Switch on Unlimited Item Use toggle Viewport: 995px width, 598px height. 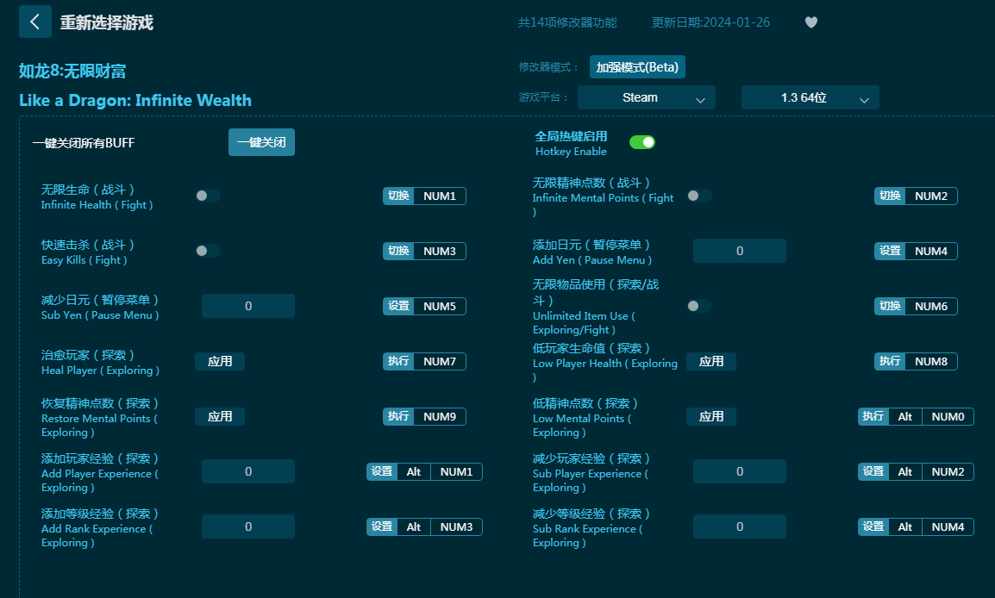pos(698,306)
